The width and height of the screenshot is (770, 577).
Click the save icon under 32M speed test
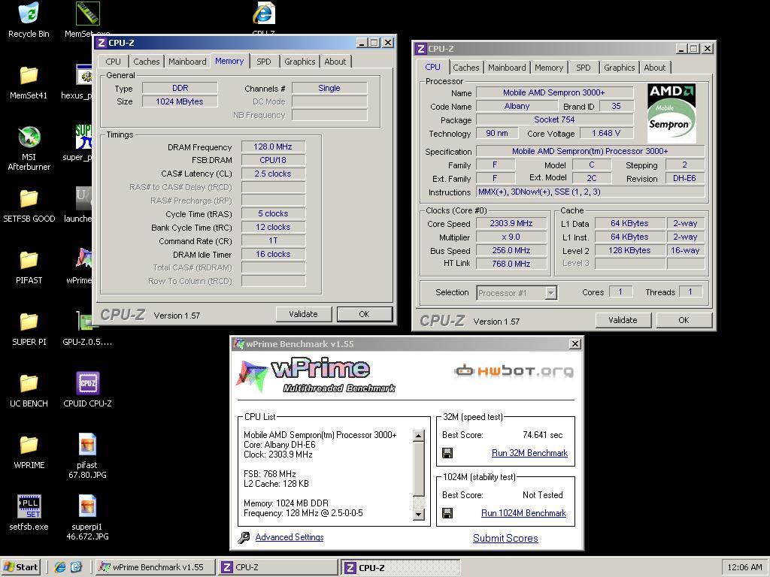pos(447,453)
